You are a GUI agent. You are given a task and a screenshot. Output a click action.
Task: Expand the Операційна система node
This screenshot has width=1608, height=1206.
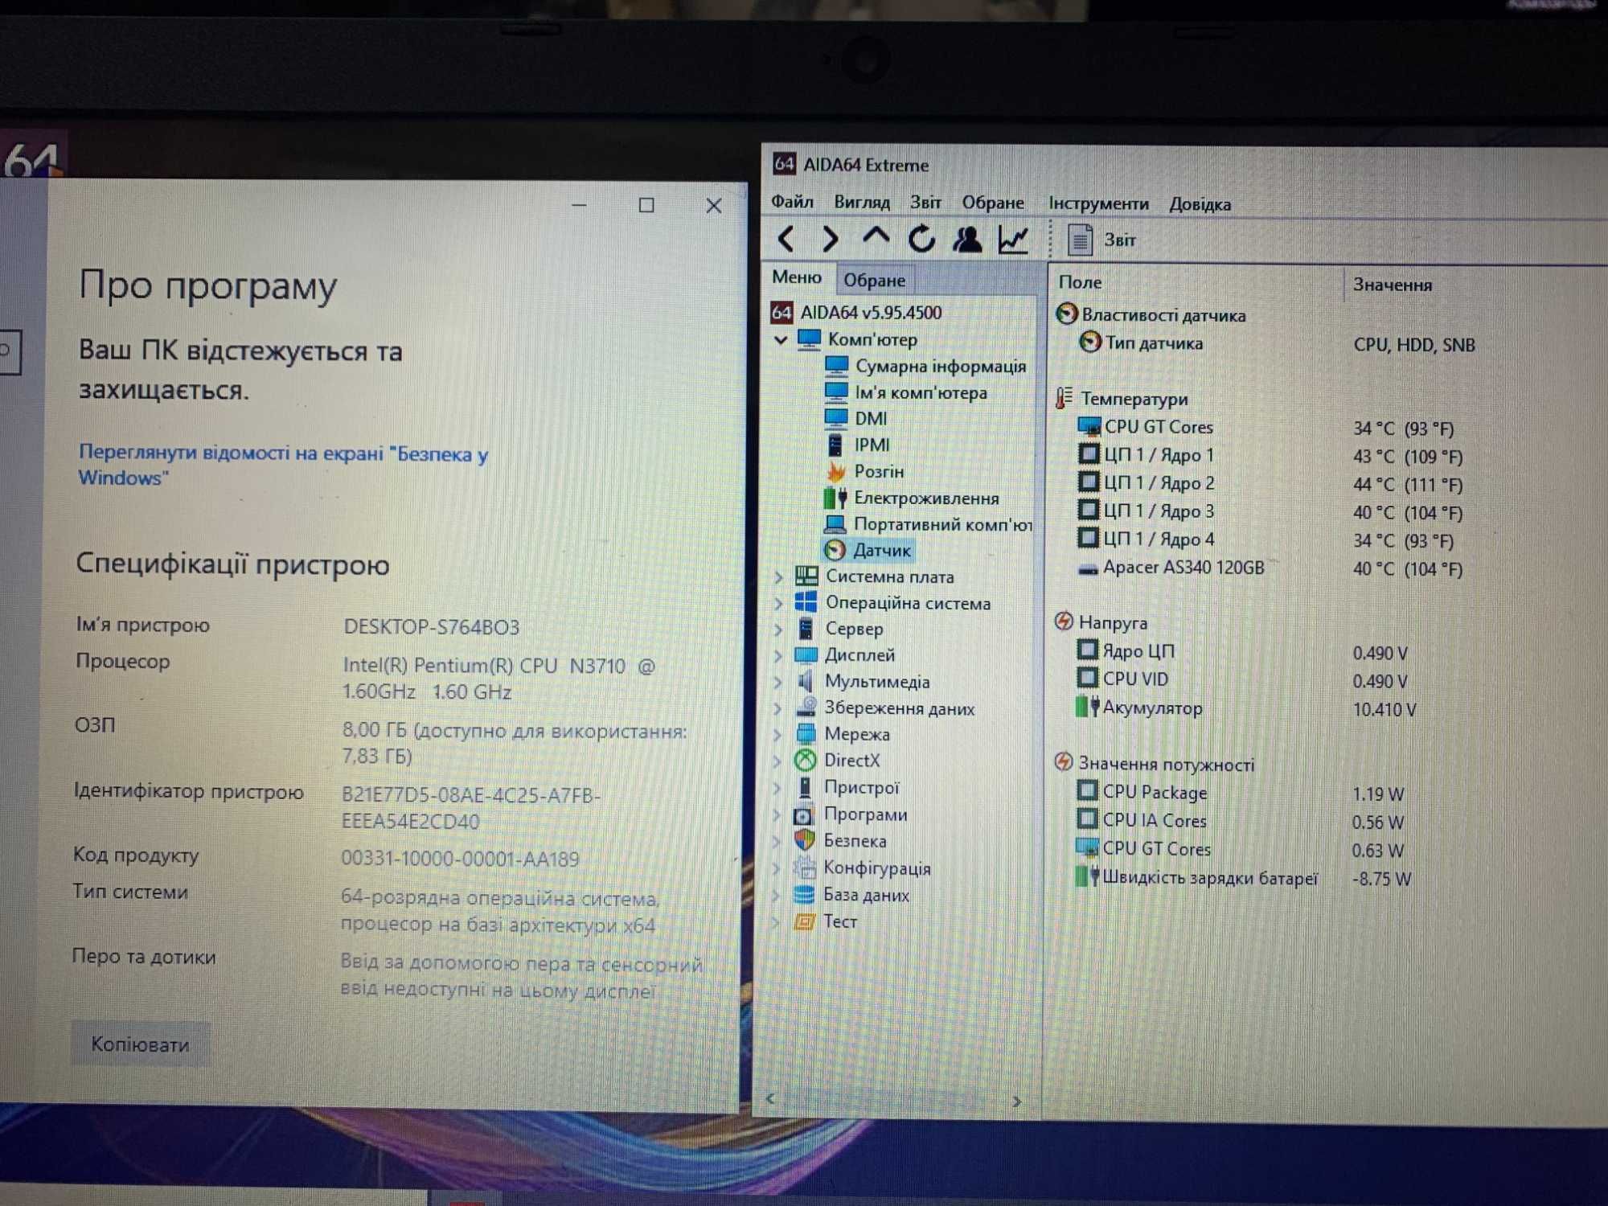tap(778, 603)
